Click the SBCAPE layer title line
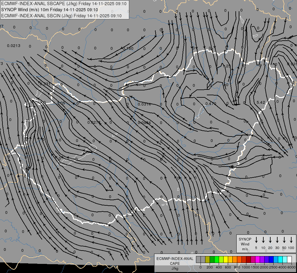 click(x=64, y=4)
